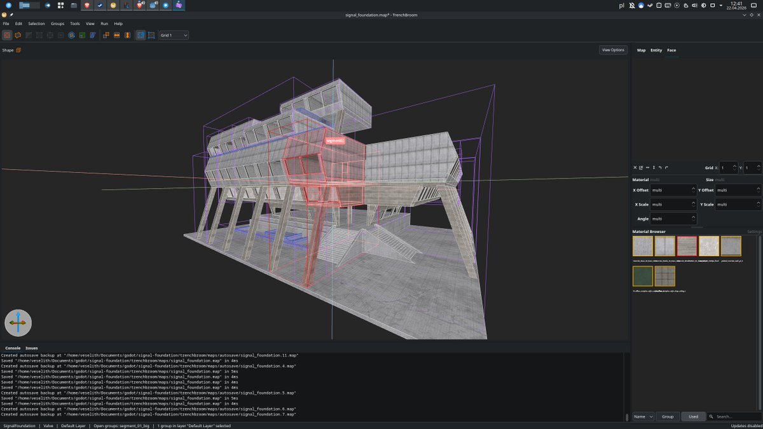The width and height of the screenshot is (763, 429).
Task: Open the clock and calendar
Action: pyautogui.click(x=736, y=5)
